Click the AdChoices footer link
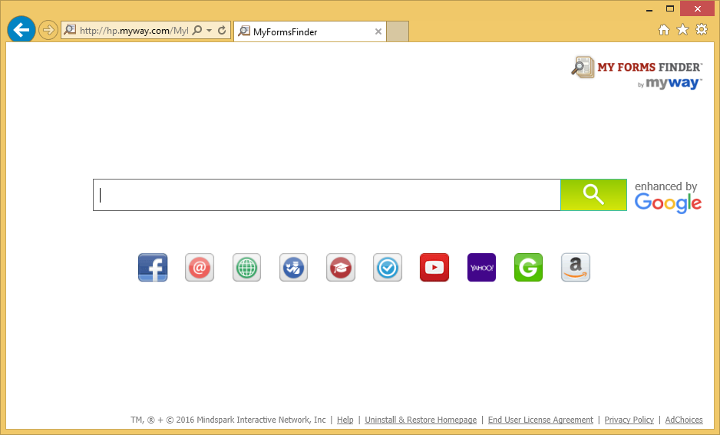 684,420
